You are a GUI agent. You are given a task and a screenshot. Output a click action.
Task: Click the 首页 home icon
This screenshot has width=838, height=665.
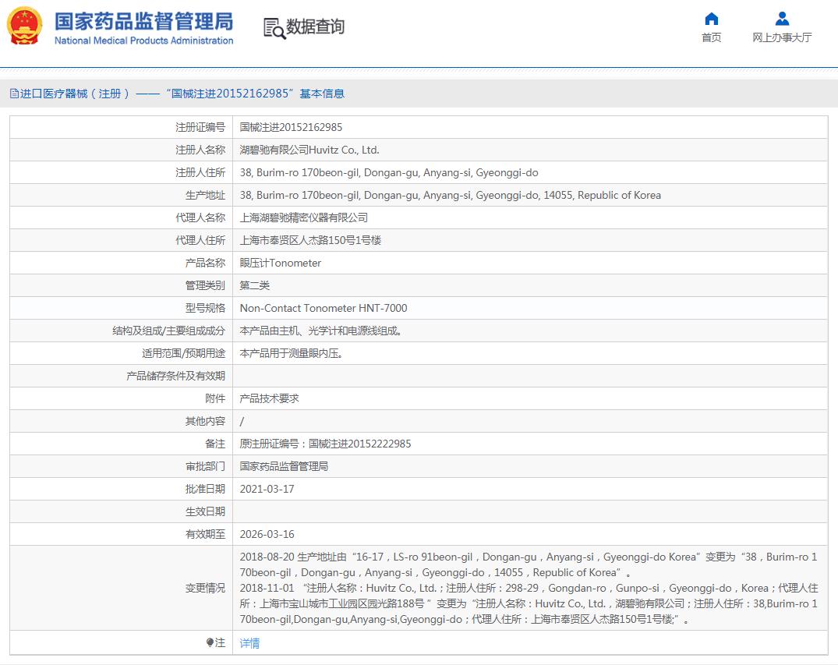pos(712,19)
